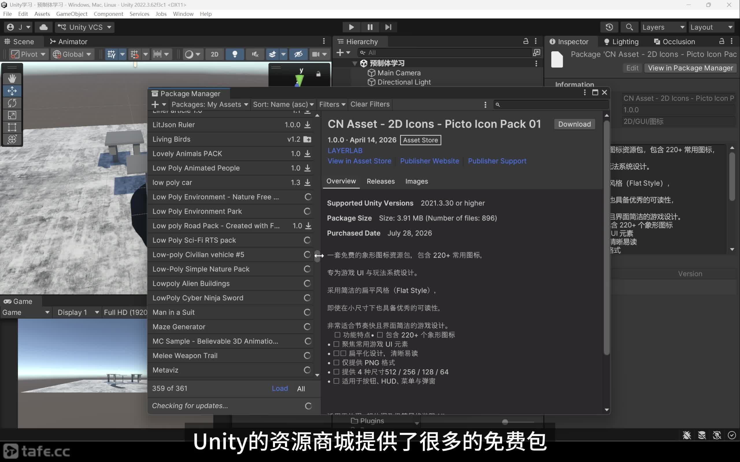Click the Package Manager list options dots
The width and height of the screenshot is (740, 462).
pos(485,105)
